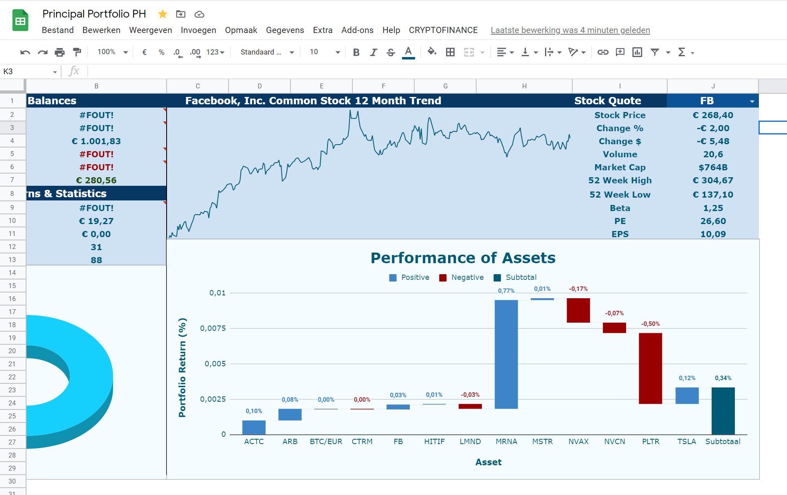Image resolution: width=787 pixels, height=495 pixels.
Task: Open the Invoegen menu
Action: pyautogui.click(x=198, y=30)
